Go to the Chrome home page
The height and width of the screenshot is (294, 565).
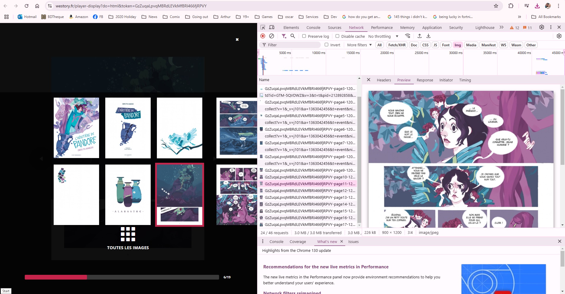coord(37,6)
